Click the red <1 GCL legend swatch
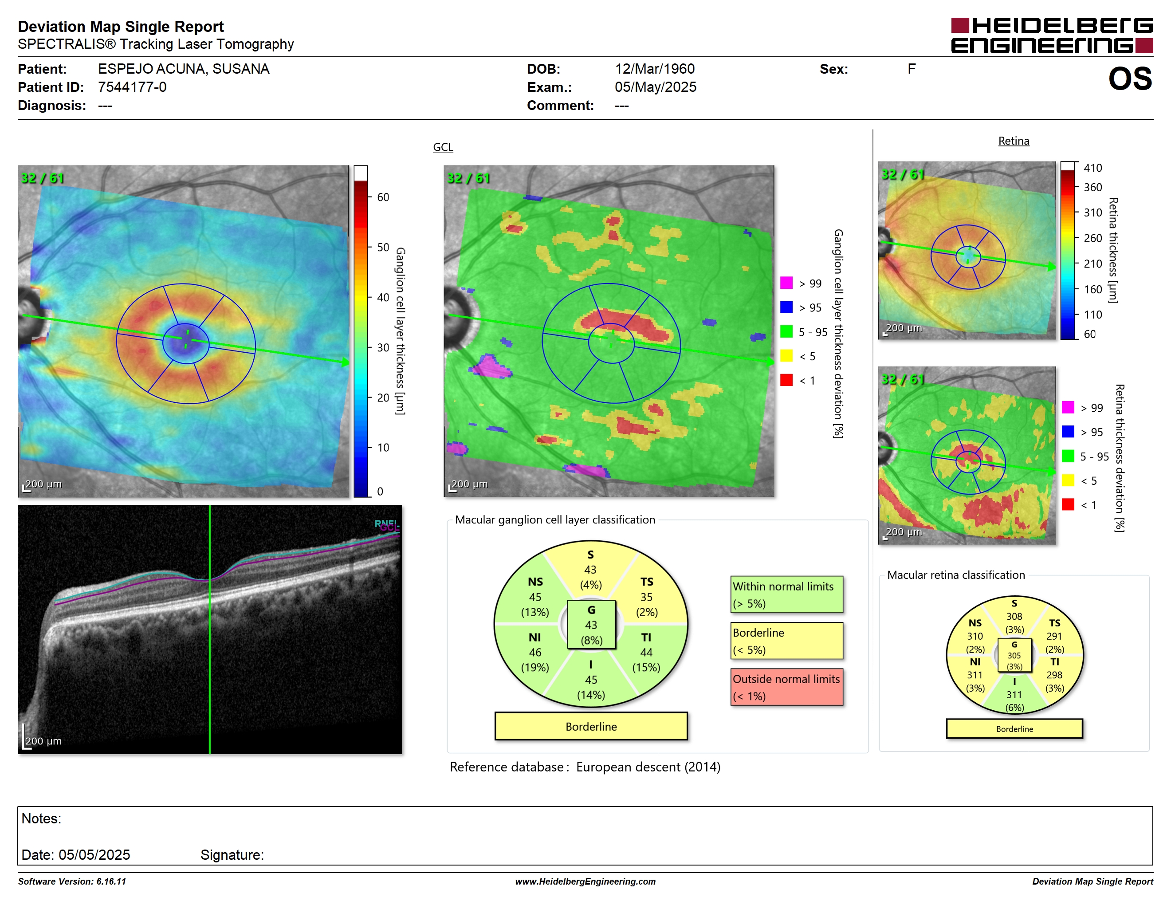Screen dimensions: 1171x905 pyautogui.click(x=786, y=380)
